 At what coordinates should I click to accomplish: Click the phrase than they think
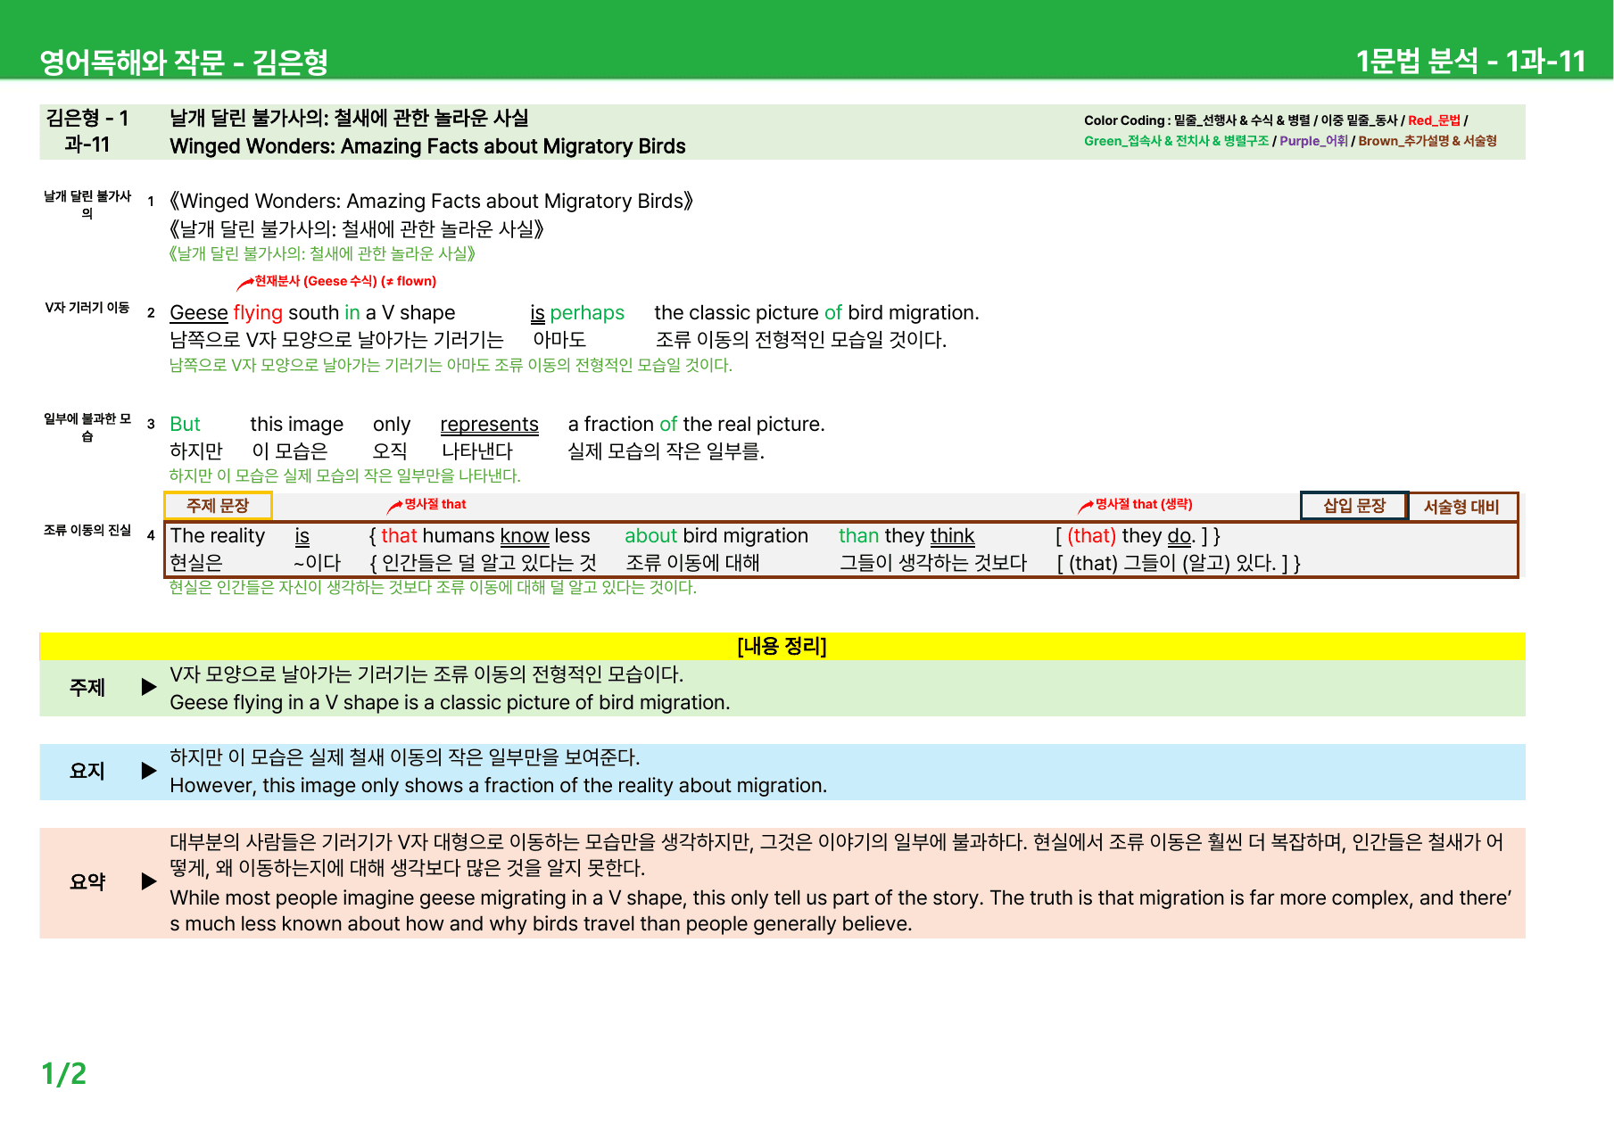(x=906, y=536)
